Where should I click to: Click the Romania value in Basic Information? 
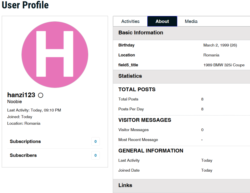(211, 55)
